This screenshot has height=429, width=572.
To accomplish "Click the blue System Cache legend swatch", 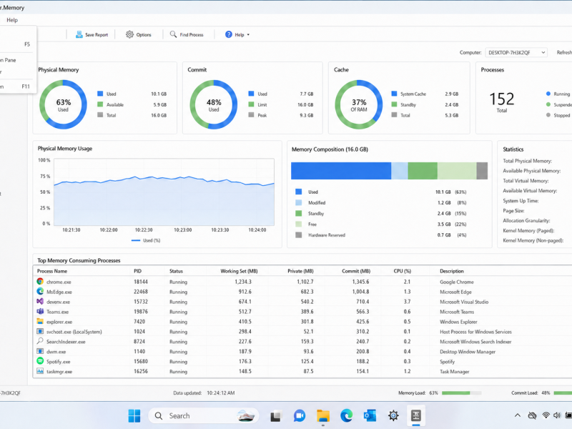I will tap(394, 94).
